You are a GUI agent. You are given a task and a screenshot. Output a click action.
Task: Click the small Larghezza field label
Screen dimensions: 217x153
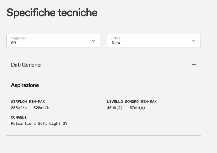point(18,38)
